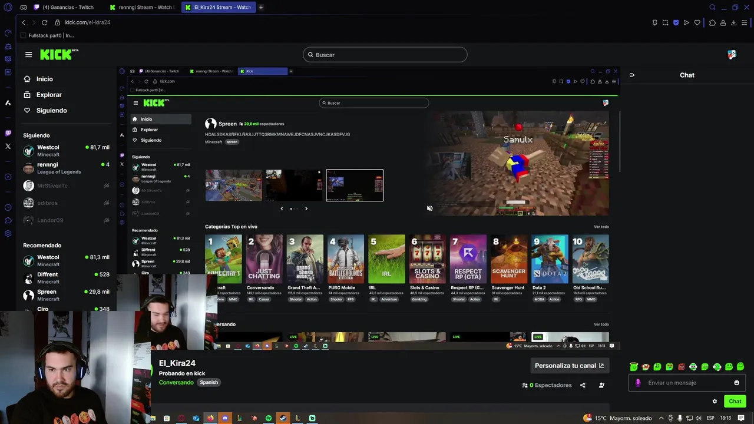Open the ESP language indicator
Viewport: 754px width, 424px height.
point(710,418)
